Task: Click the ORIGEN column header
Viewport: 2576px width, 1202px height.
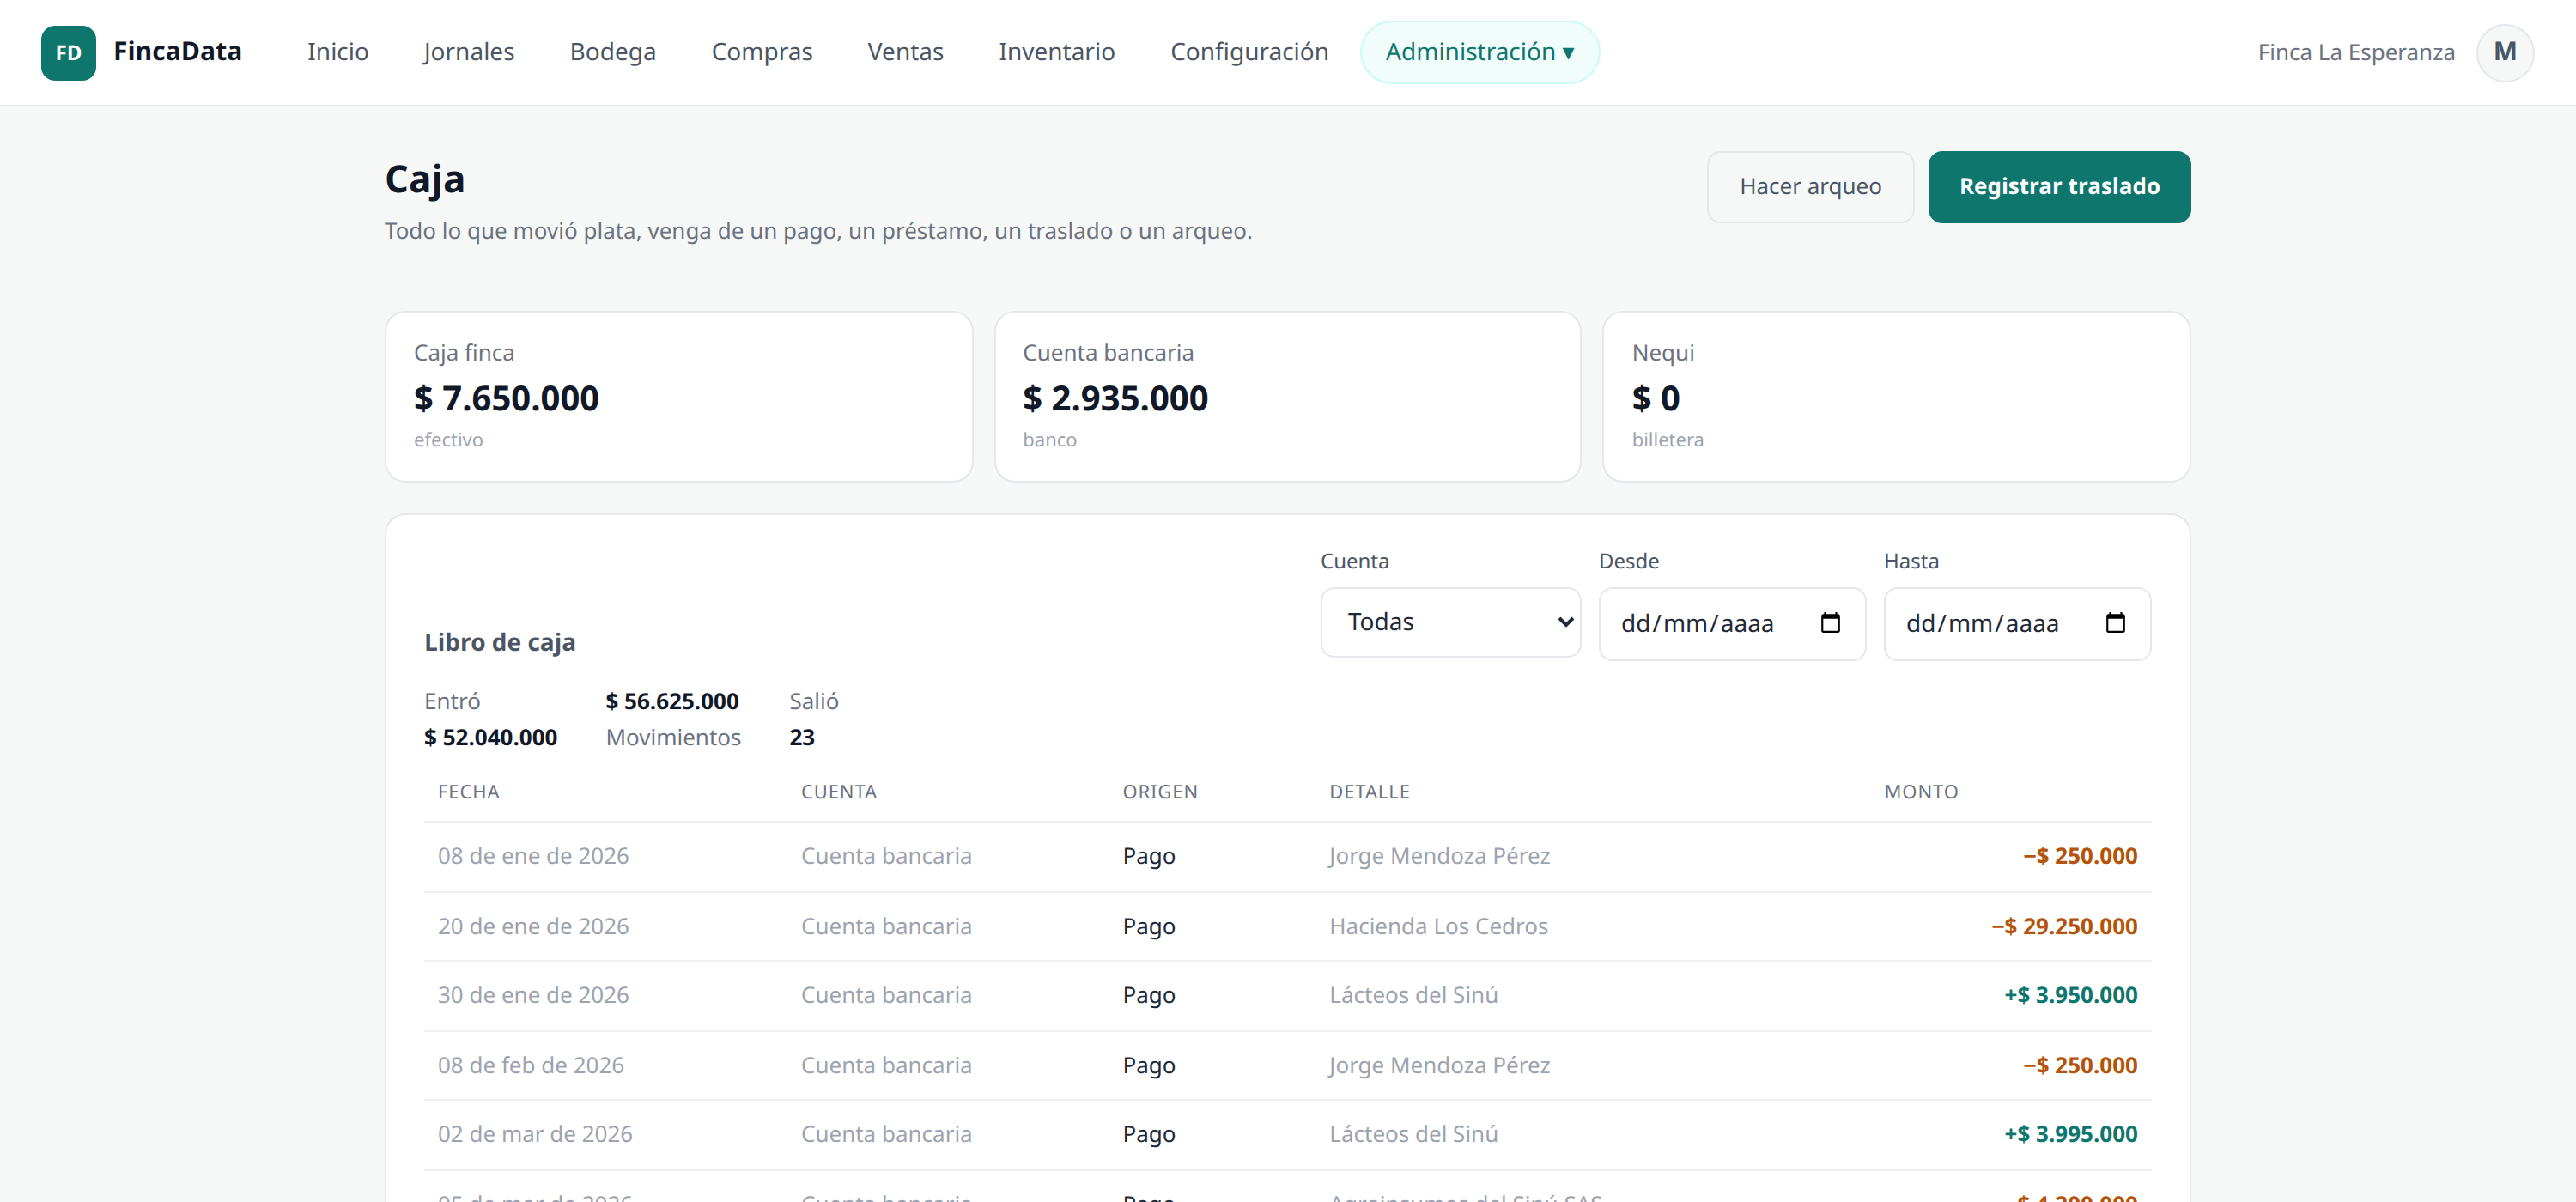Action: (x=1159, y=791)
